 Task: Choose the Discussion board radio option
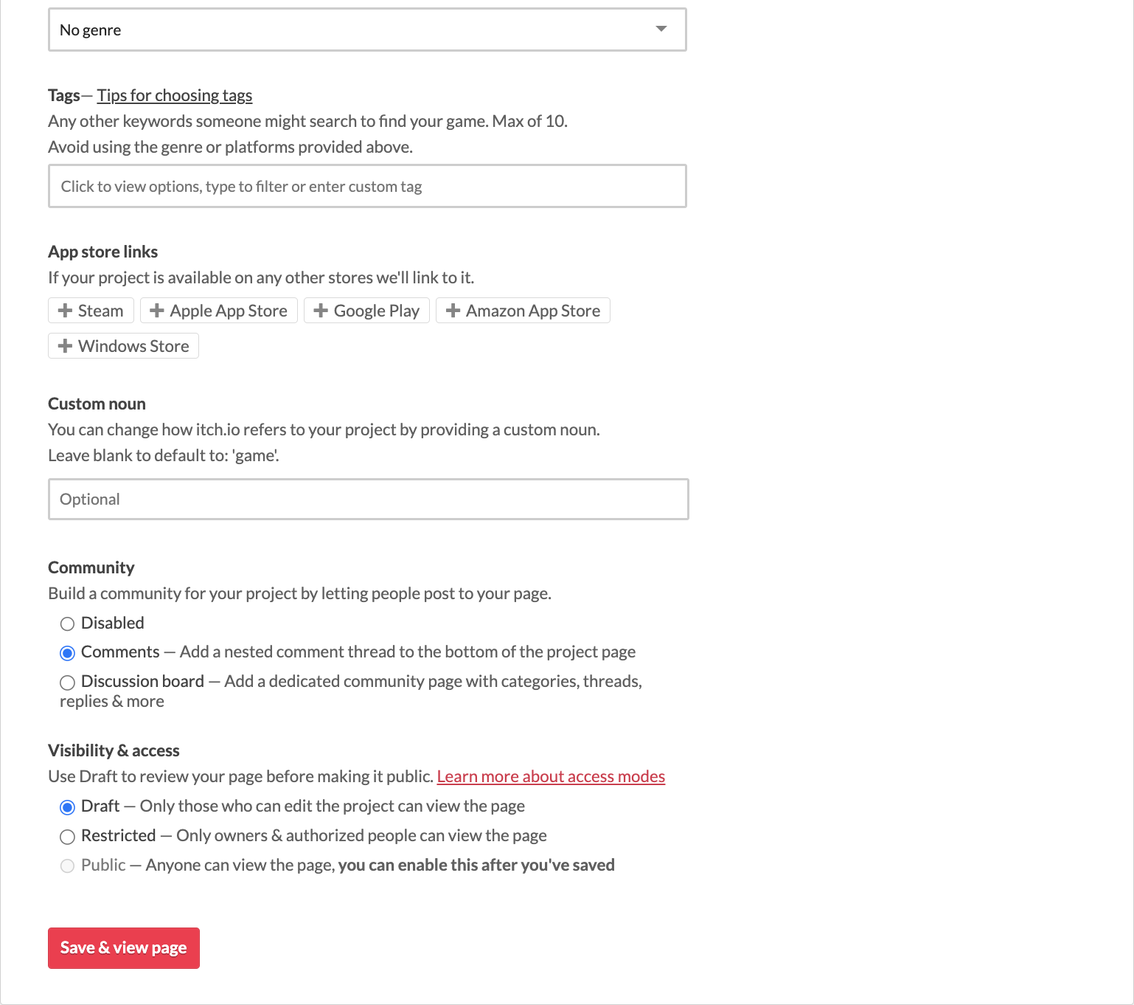[x=67, y=683]
